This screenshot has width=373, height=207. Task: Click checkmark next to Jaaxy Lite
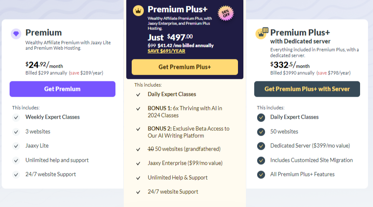tap(16, 146)
